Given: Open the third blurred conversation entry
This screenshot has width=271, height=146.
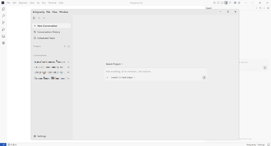Looking at the screenshot, I should [x=51, y=72].
